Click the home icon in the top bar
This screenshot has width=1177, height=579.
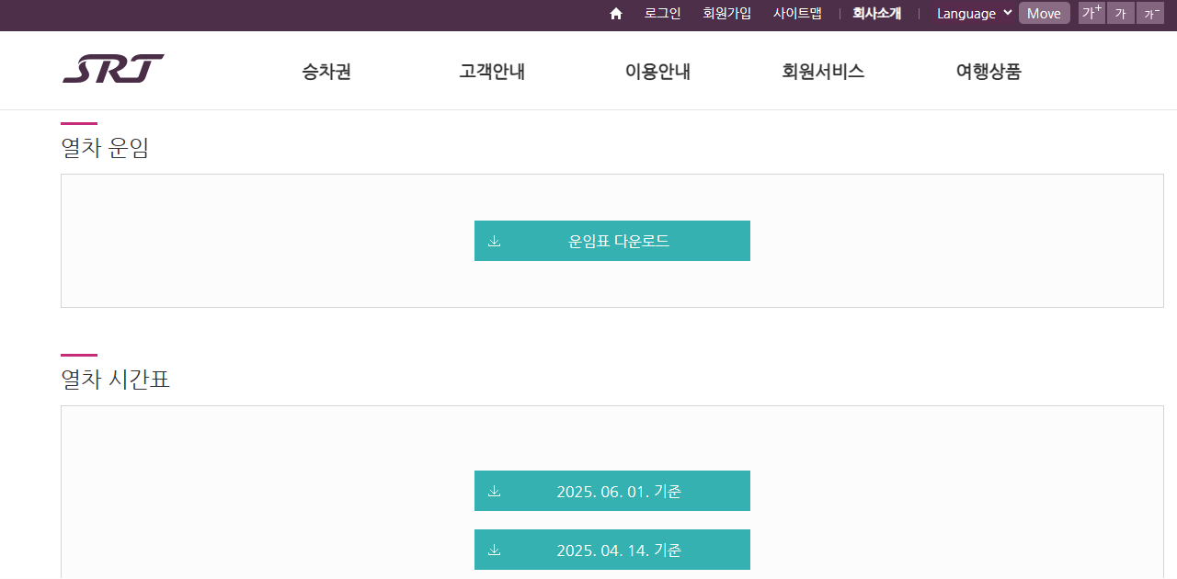tap(615, 13)
